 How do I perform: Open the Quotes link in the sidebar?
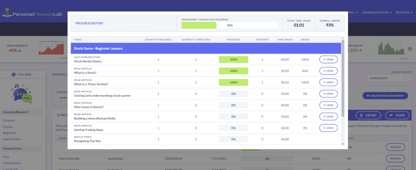pos(8,127)
